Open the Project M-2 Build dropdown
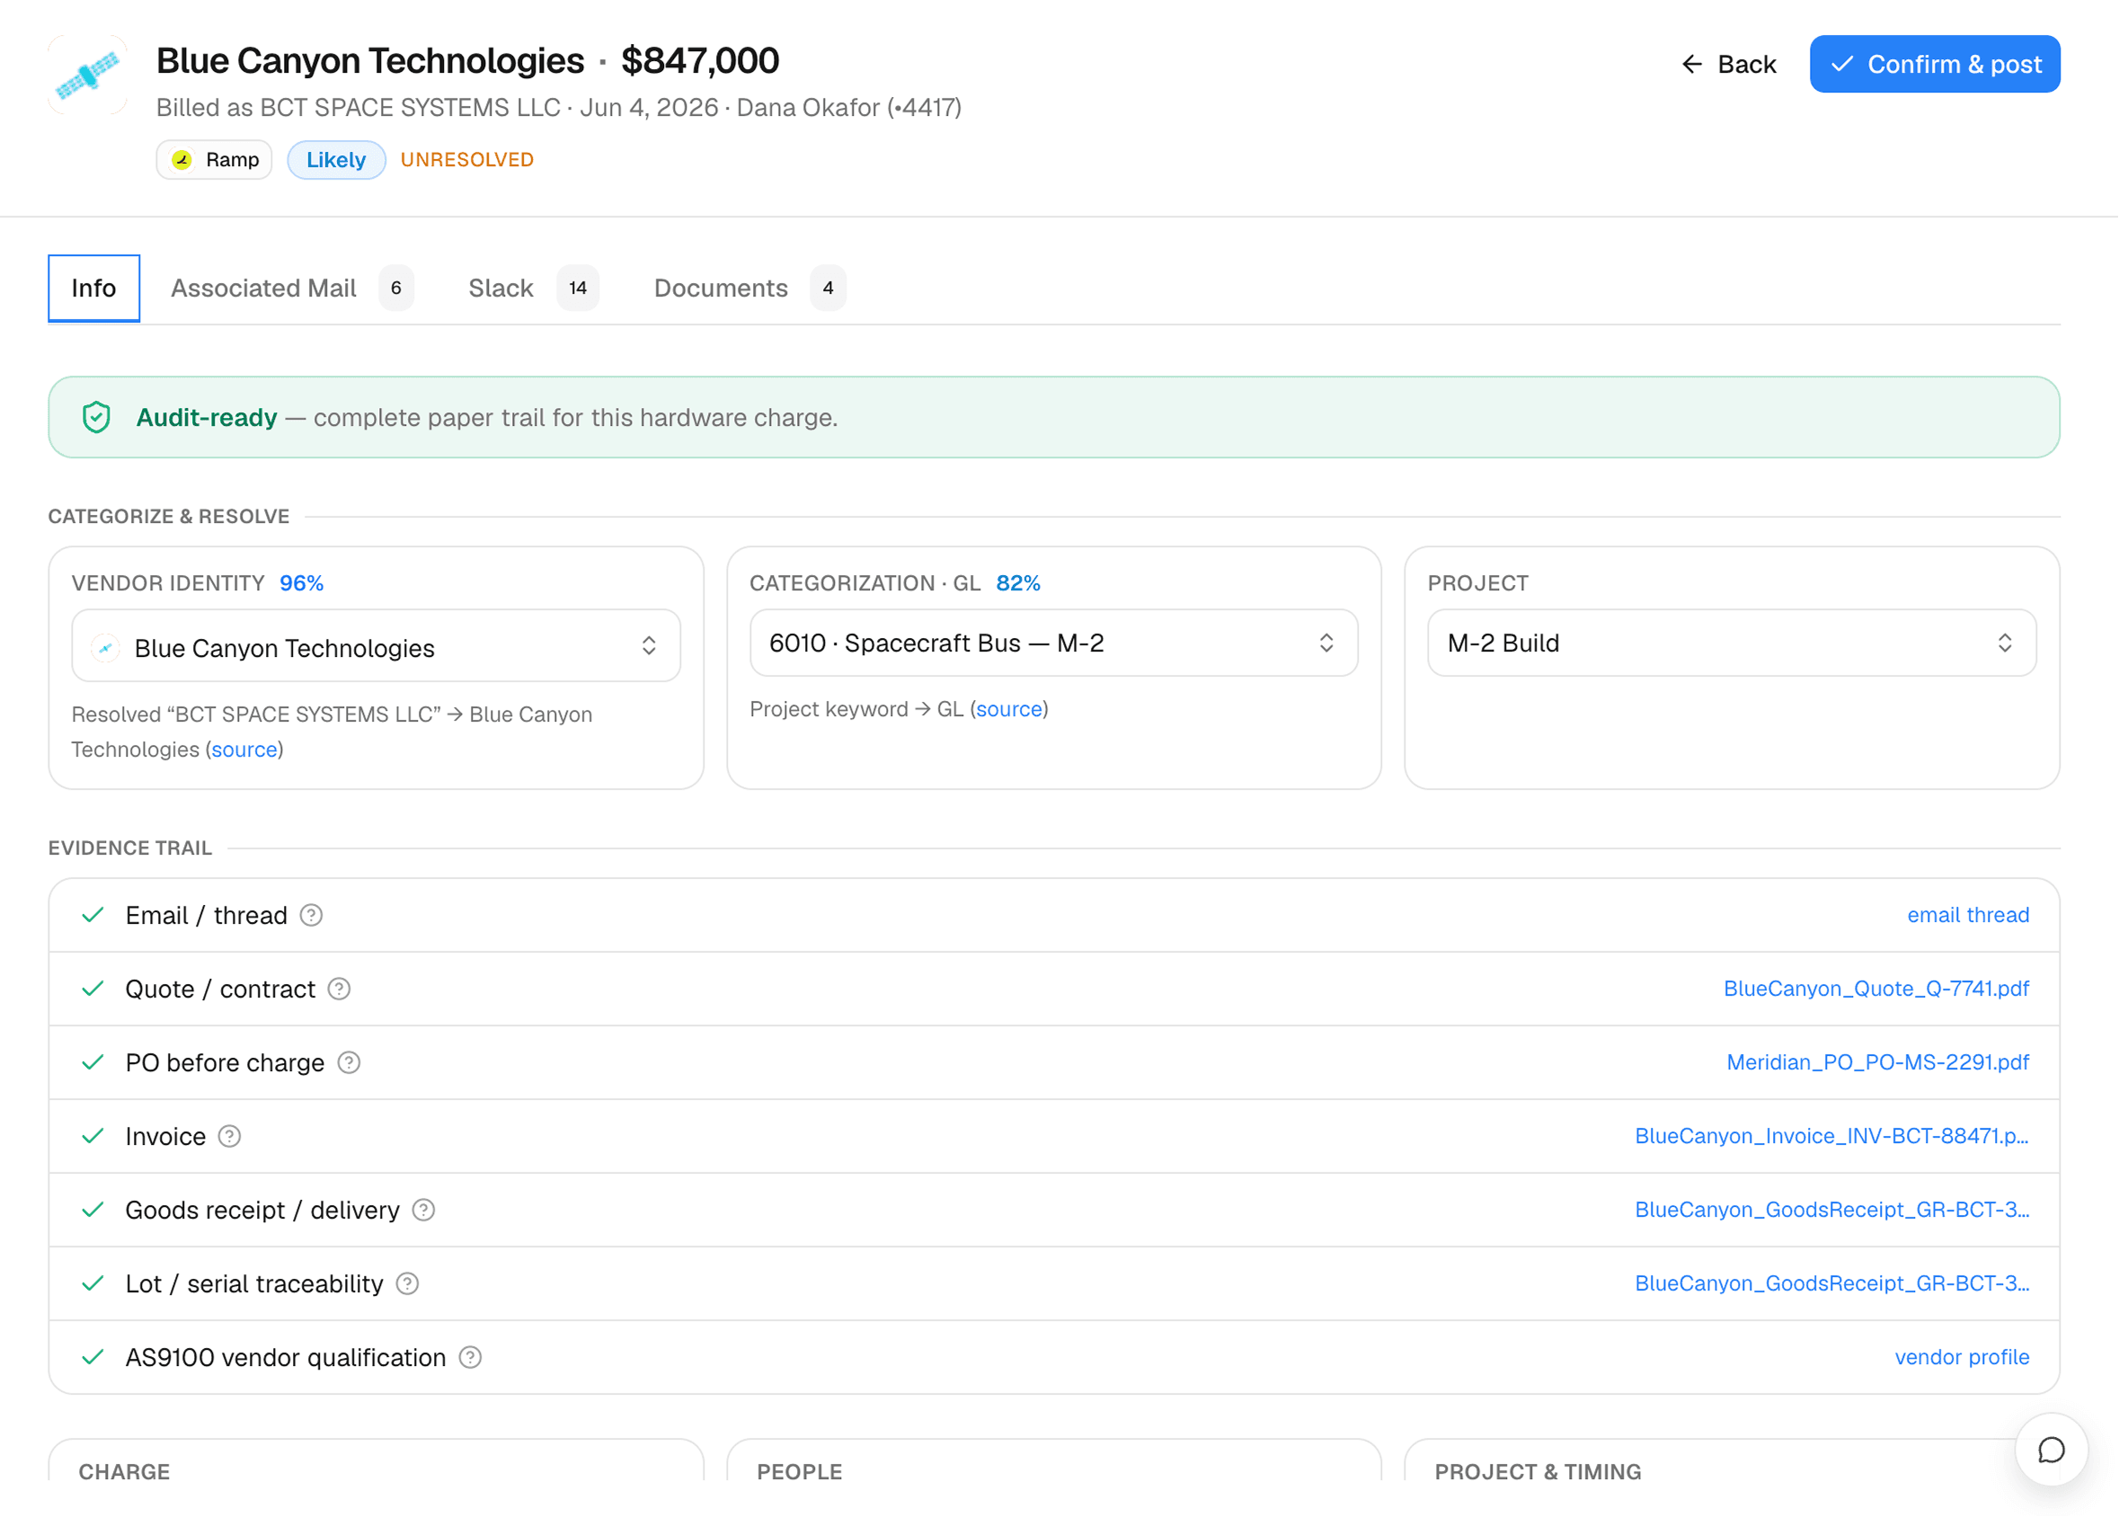This screenshot has width=2119, height=1517. coord(1732,643)
